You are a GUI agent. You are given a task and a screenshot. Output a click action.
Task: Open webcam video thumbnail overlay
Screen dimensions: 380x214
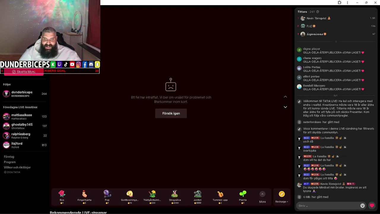[x=50, y=30]
